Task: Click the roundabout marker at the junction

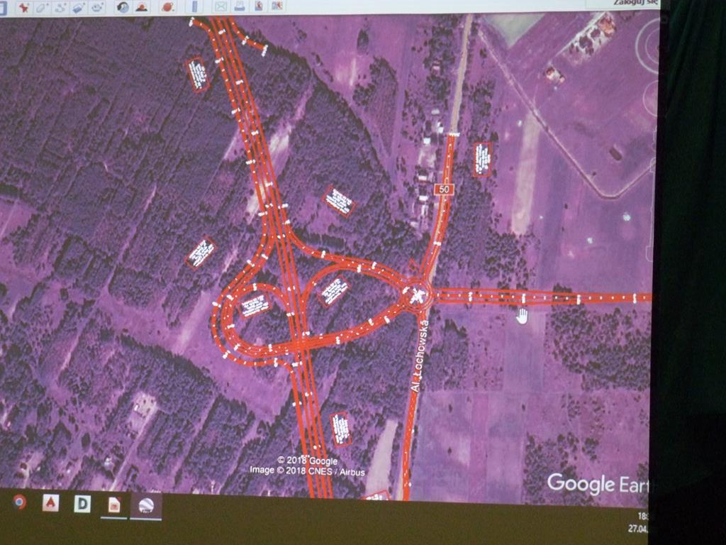Action: click(418, 294)
